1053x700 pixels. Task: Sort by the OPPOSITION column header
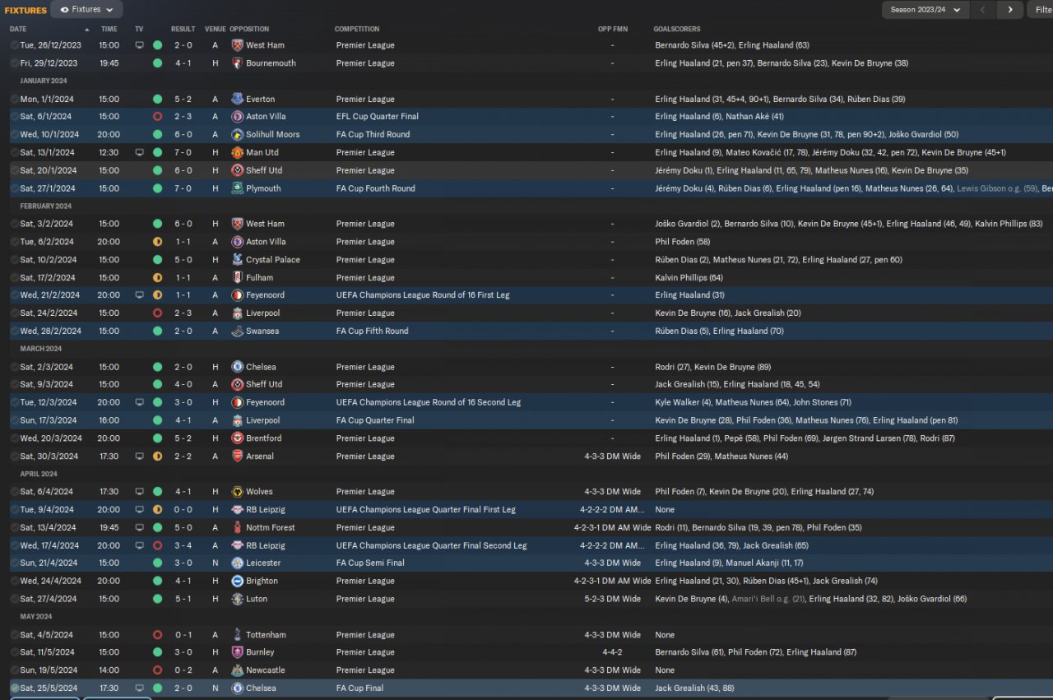249,29
